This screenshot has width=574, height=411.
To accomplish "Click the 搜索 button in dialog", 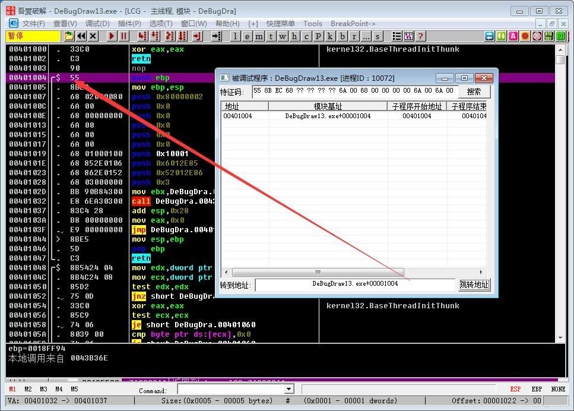I will (474, 91).
